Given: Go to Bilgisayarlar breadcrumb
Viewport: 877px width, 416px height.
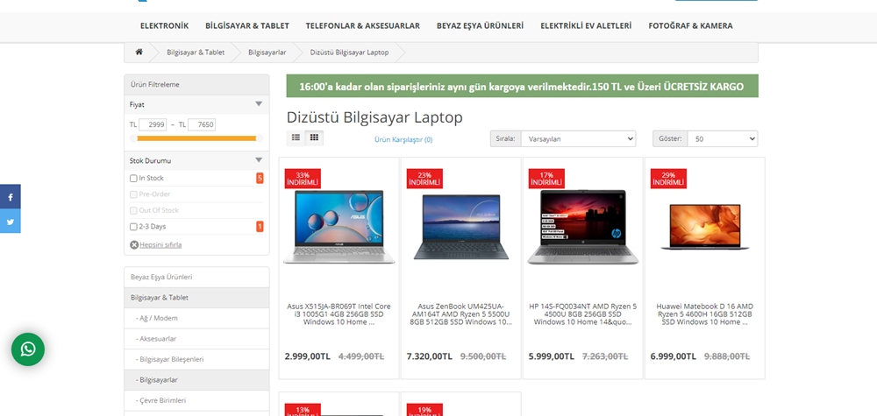Looking at the screenshot, I should pos(267,52).
